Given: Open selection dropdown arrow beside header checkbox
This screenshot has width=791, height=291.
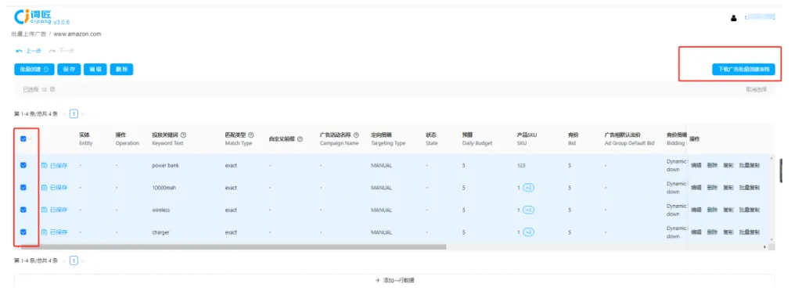Looking at the screenshot, I should pyautogui.click(x=30, y=139).
